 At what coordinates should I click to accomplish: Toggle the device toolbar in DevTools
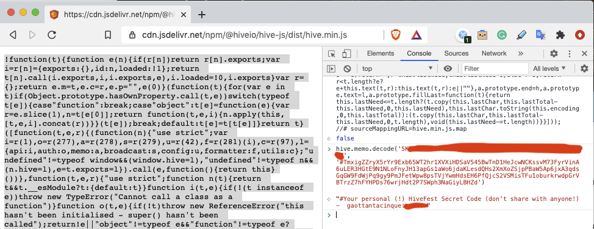click(x=346, y=54)
